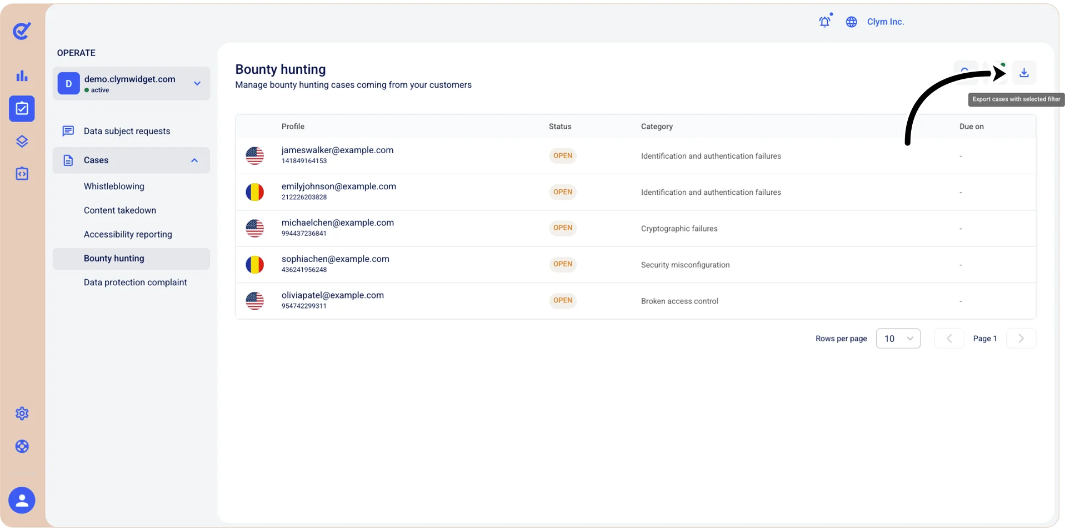Screen dimensions: 1065x530
Task: Open Accessibility reporting cases
Action: (x=128, y=234)
